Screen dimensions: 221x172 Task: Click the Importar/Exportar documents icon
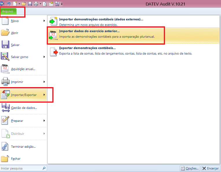click(x=5, y=94)
